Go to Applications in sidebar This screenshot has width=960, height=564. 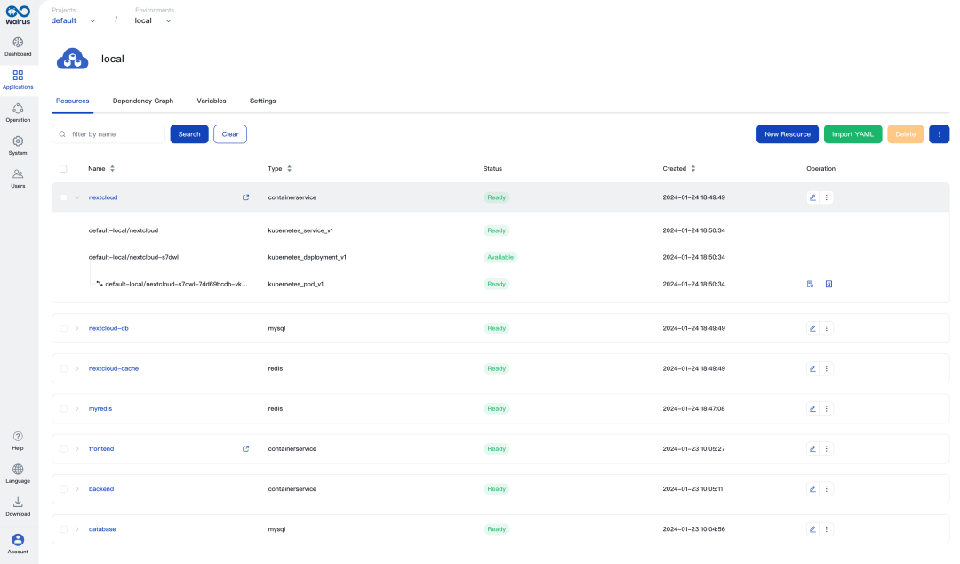18,80
